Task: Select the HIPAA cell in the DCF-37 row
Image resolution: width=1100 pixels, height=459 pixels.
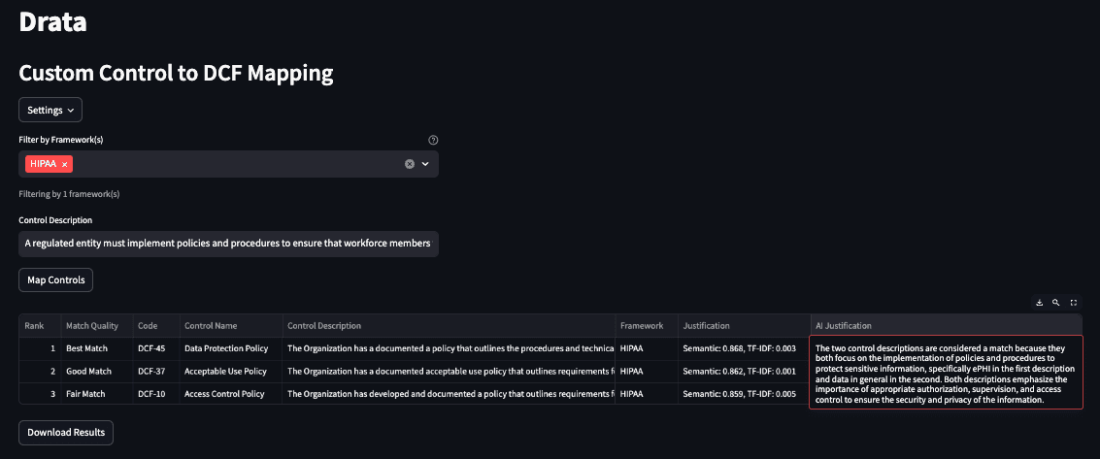Action: (647, 371)
